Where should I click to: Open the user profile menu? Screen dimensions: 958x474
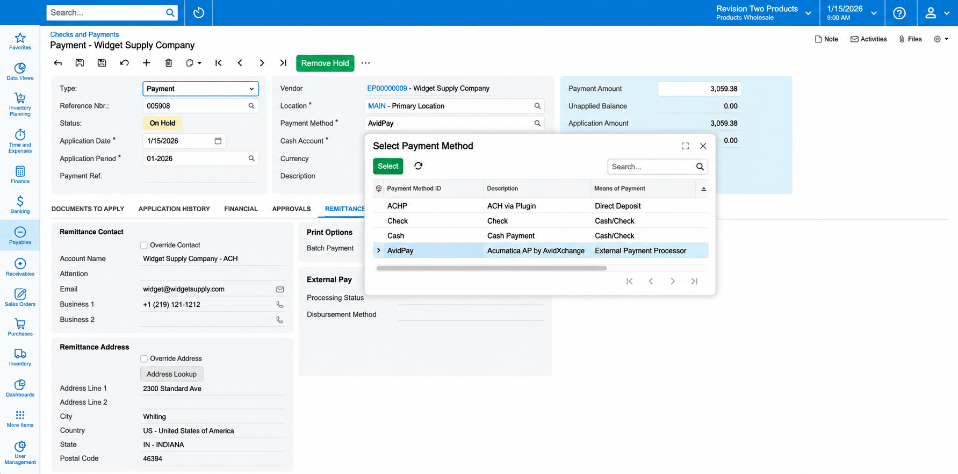coord(937,13)
